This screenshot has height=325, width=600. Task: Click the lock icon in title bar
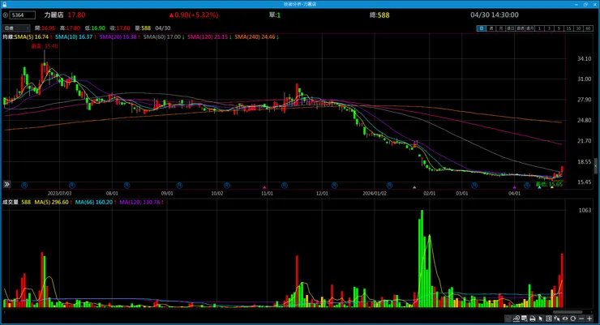[x=4, y=4]
